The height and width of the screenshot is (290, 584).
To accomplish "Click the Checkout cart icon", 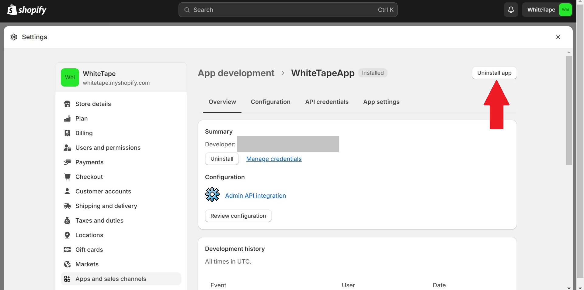I will [67, 177].
